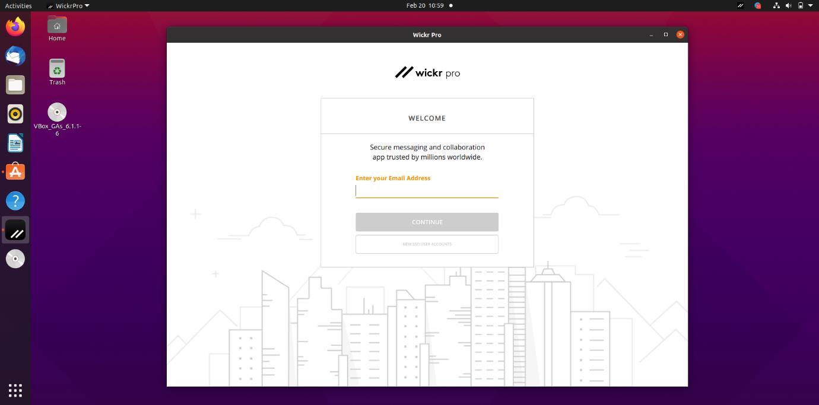
Task: Click the CONTINUE button
Action: tap(427, 222)
